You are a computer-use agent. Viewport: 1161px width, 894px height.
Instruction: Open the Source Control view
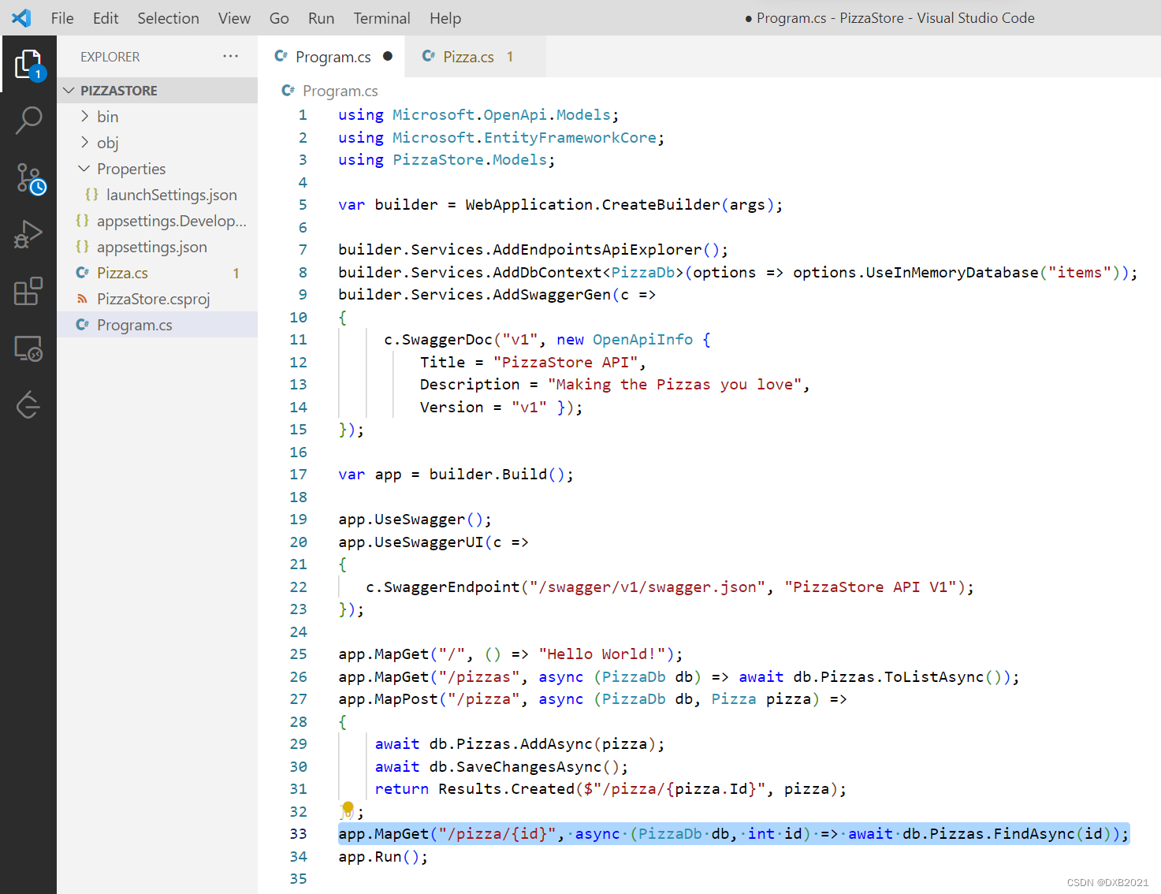30,178
